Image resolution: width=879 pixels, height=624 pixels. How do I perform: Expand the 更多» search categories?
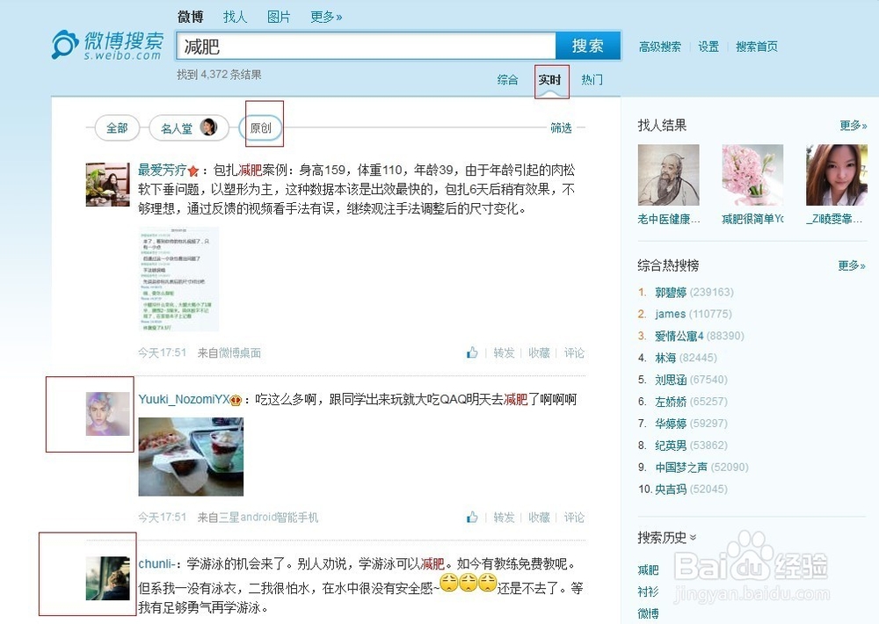[x=326, y=17]
